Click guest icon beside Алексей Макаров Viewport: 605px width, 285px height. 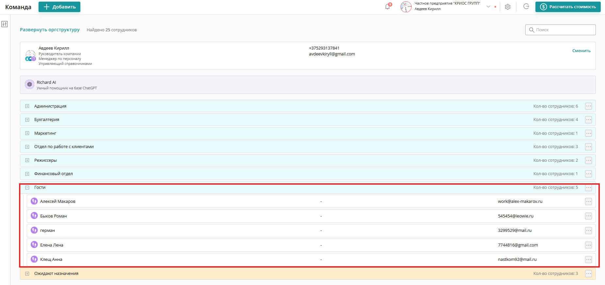coord(34,201)
